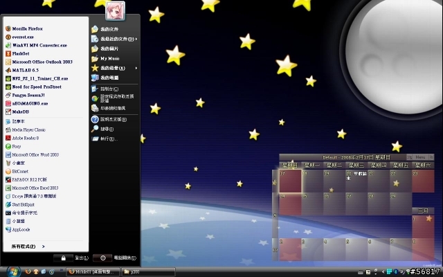Open 命令提示字元 (Command Prompt)
The image size is (443, 277).
coord(21,213)
